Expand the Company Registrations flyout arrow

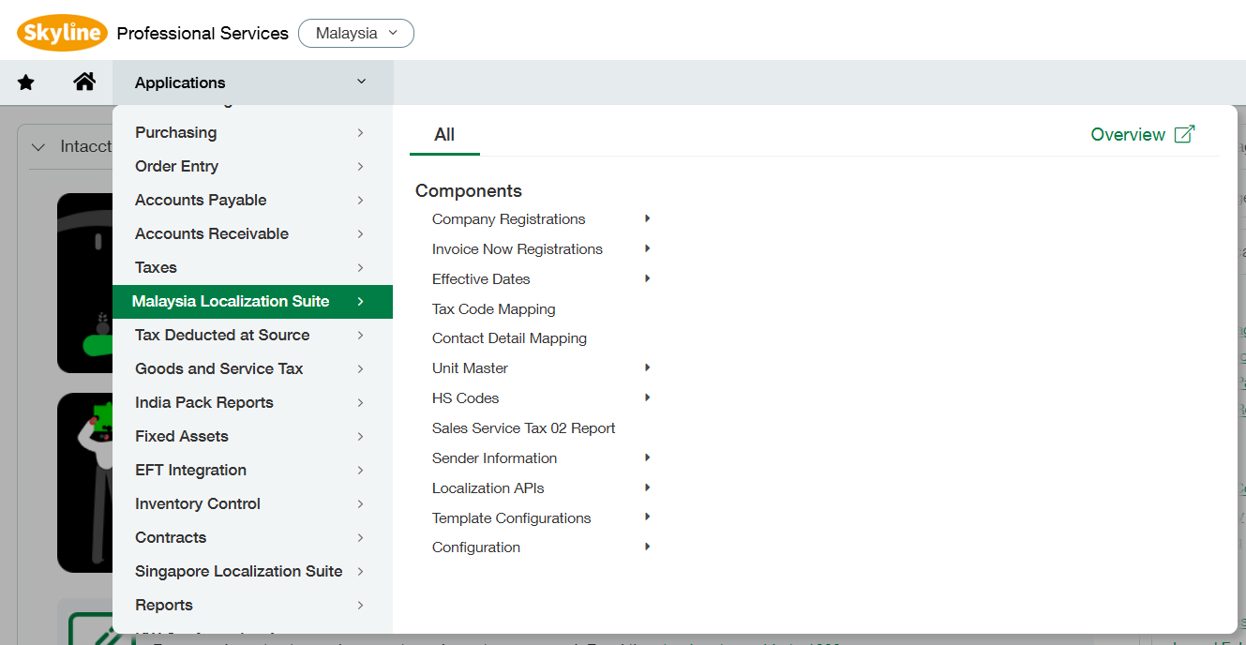point(647,218)
